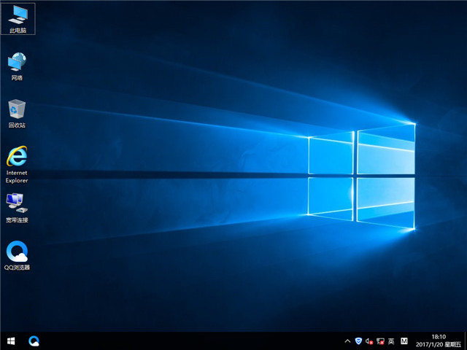
Task: Open the Windows Start menu
Action: pos(11,341)
